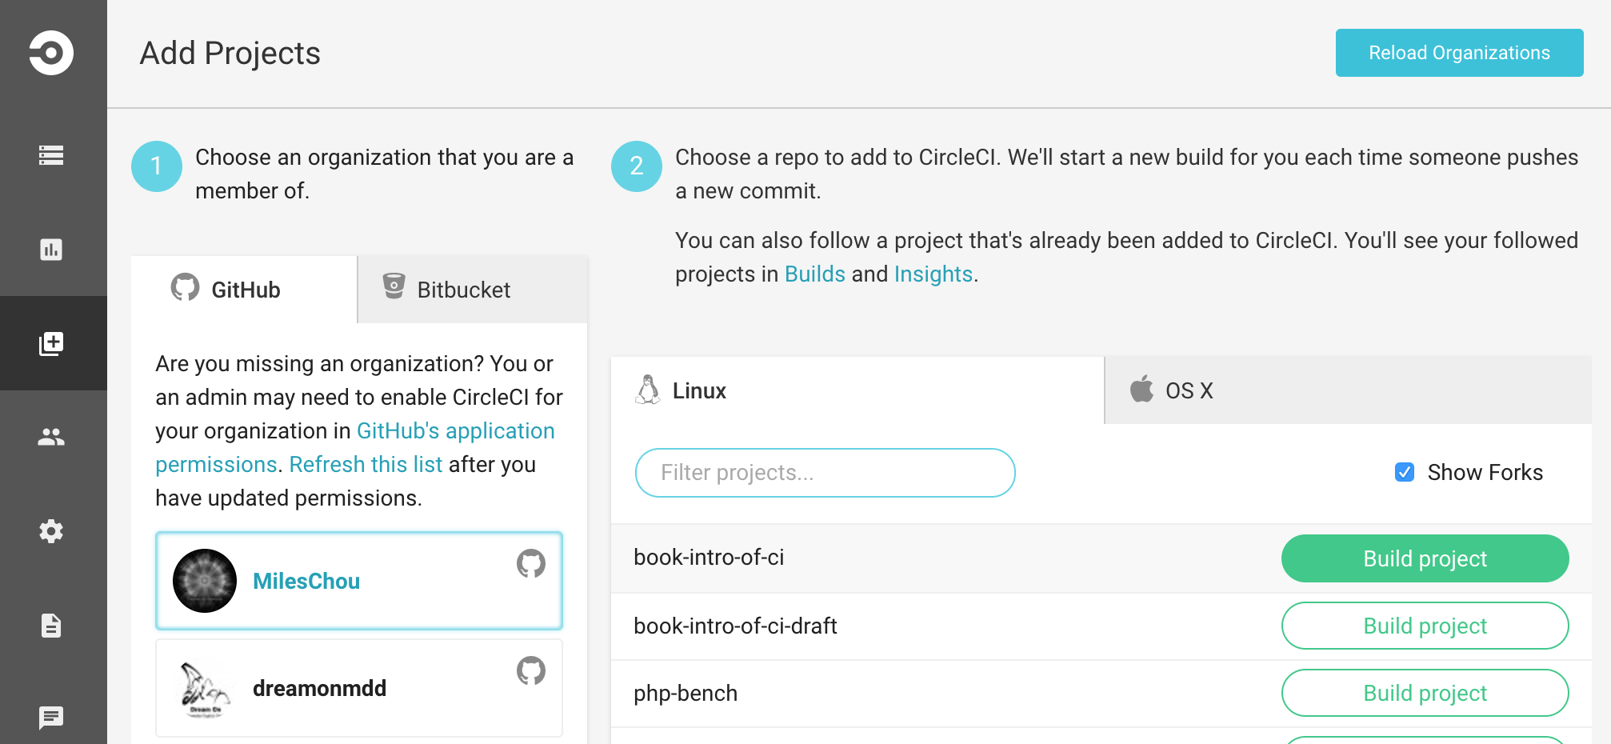
Task: Open the Builds list sidebar icon
Action: click(x=51, y=155)
